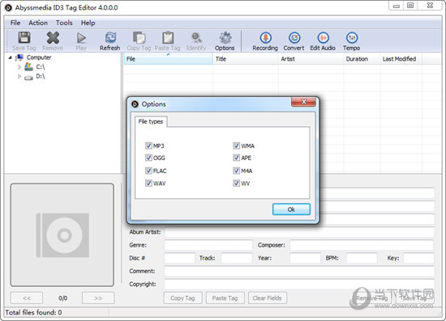Click the Identify toolbar icon
The width and height of the screenshot is (446, 321).
click(196, 38)
